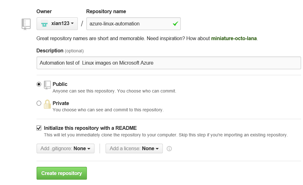Click the repository book icon beside Owner

(x=26, y=24)
